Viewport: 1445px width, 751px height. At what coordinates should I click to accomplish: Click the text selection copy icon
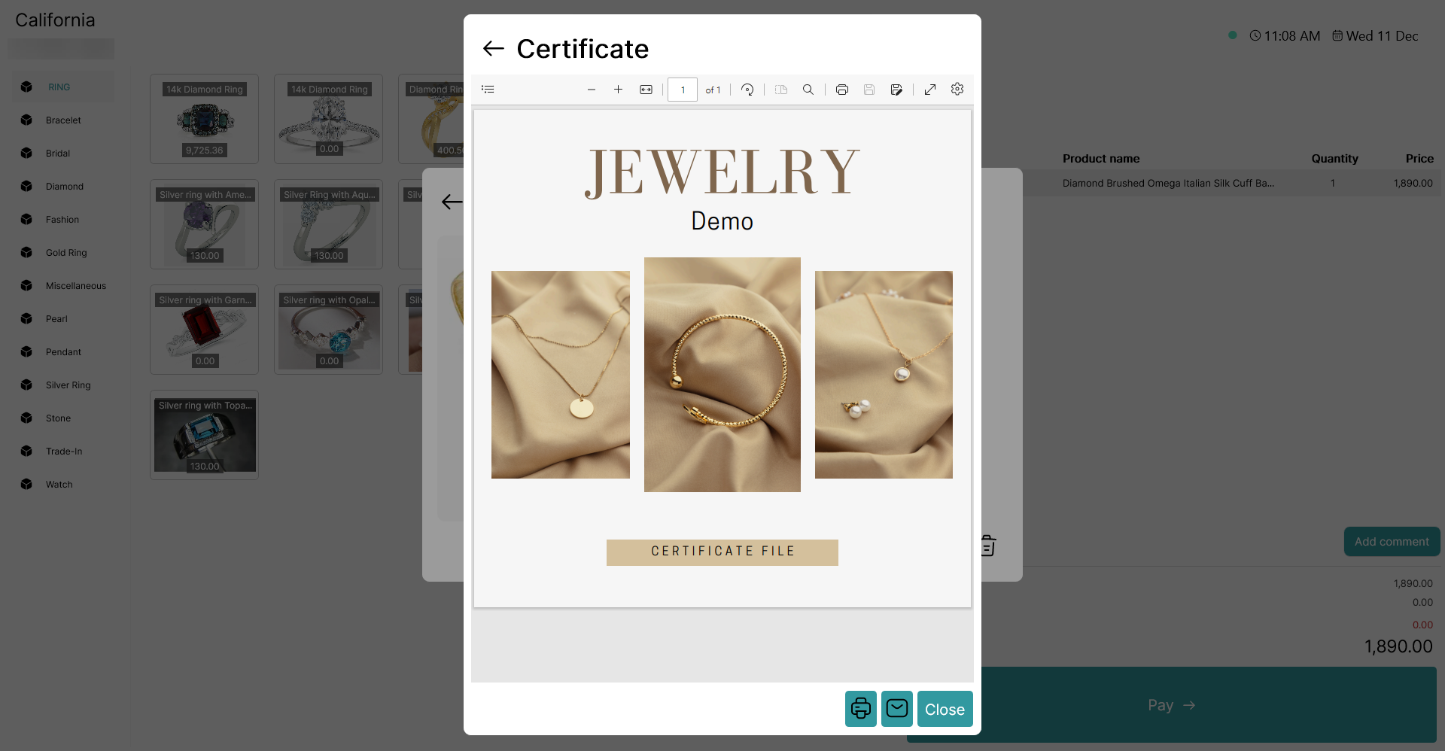(781, 90)
